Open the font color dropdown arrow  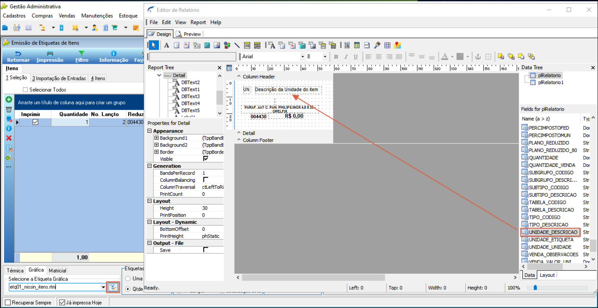click(452, 57)
